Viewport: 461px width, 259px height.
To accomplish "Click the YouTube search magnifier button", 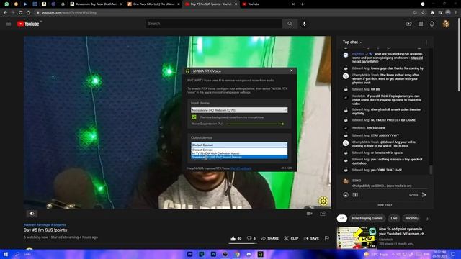I will tap(290, 24).
